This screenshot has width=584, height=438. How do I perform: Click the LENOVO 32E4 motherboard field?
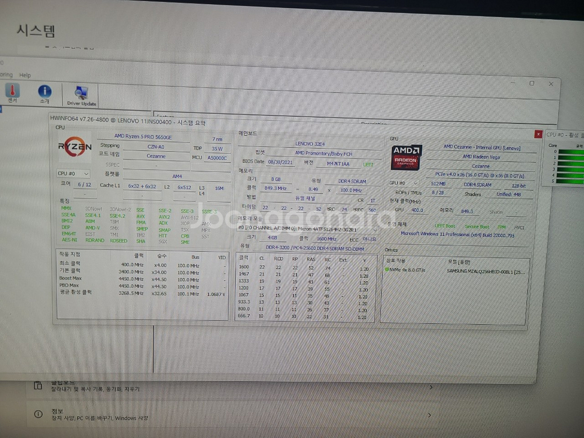310,144
